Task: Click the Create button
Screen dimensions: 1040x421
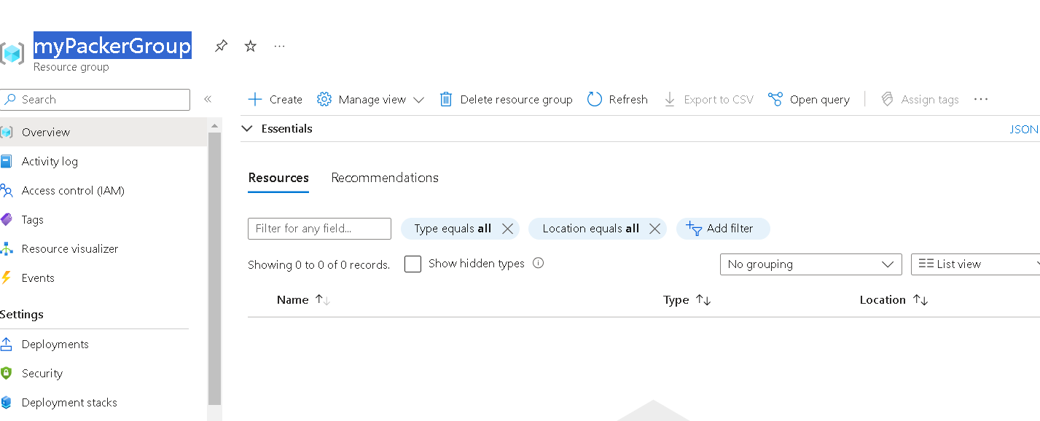Action: (x=275, y=99)
